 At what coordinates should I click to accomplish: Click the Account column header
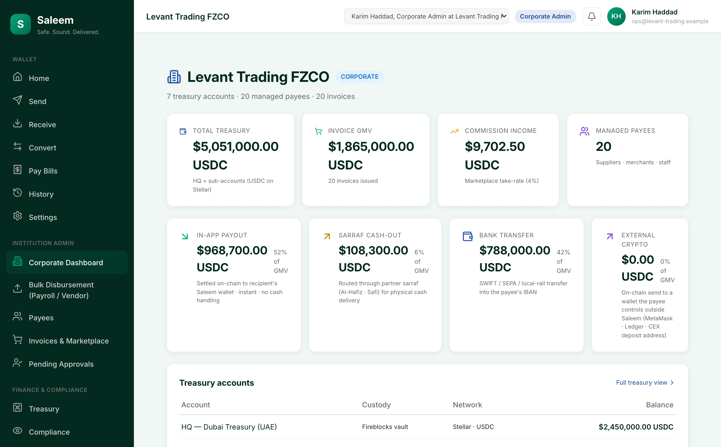pyautogui.click(x=195, y=405)
